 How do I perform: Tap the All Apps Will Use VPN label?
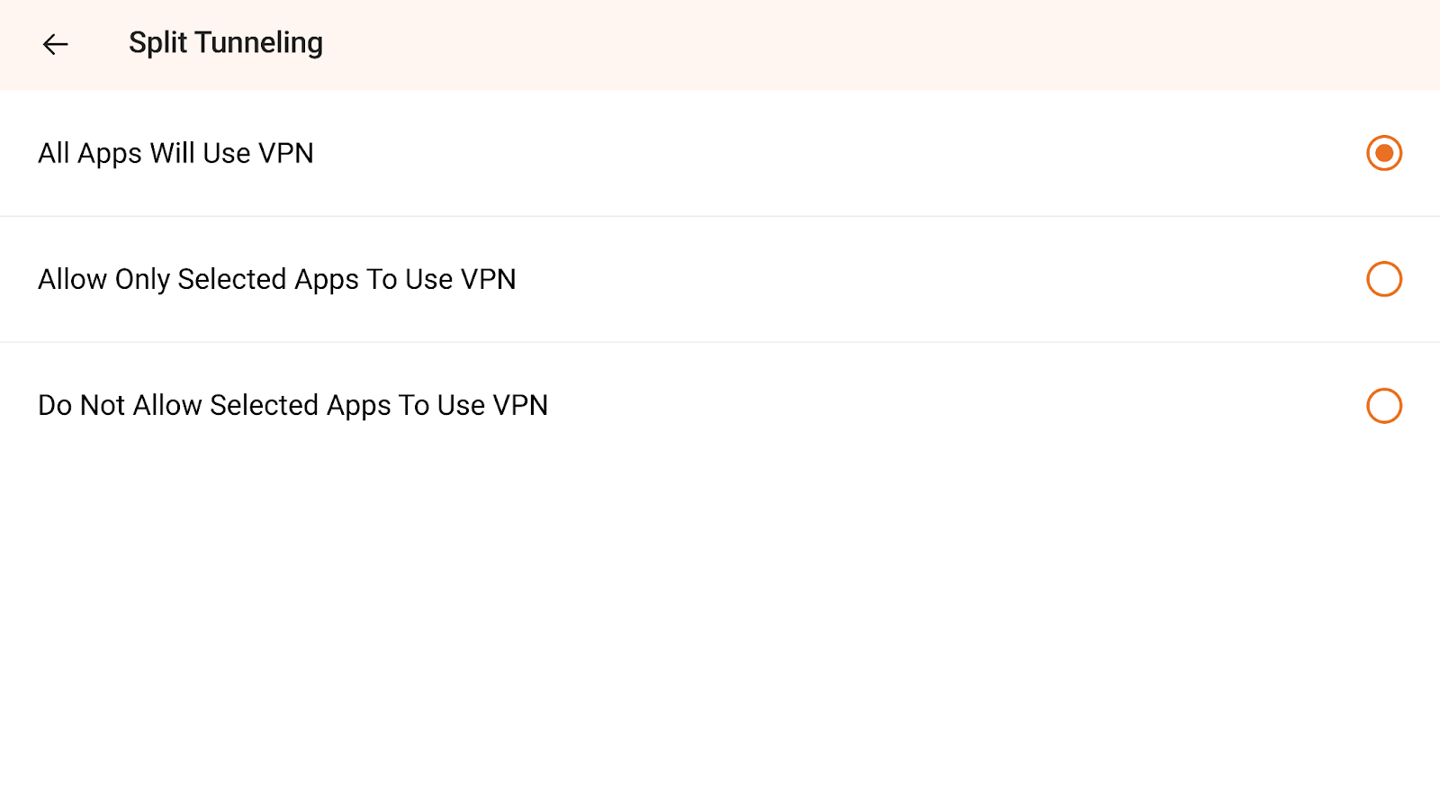[175, 153]
